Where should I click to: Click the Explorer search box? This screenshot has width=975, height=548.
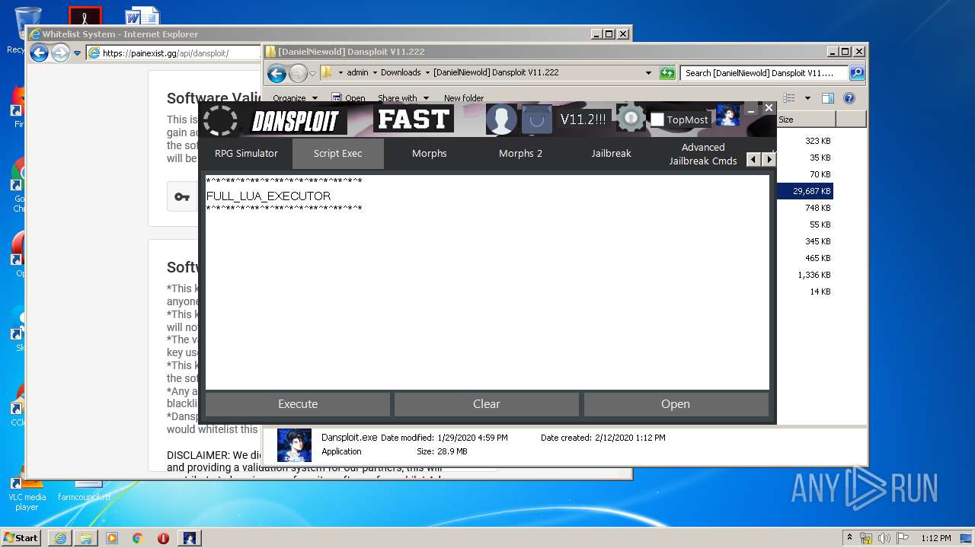(x=764, y=73)
